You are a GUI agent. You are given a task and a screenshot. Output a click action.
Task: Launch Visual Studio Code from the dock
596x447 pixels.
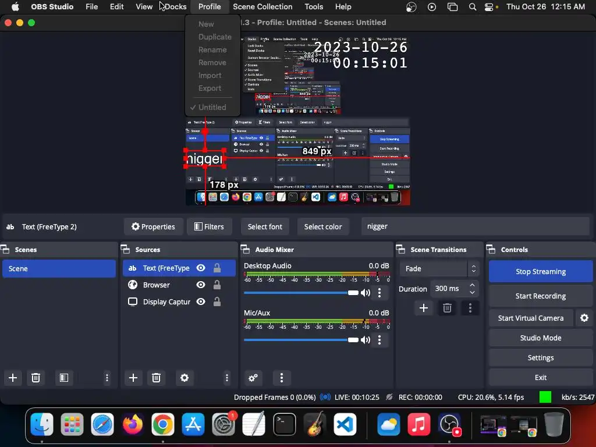345,424
